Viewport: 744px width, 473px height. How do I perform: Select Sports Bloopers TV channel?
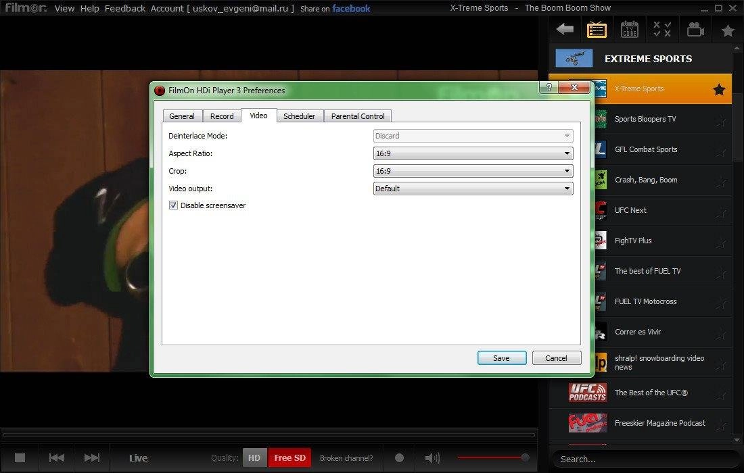[x=645, y=119]
